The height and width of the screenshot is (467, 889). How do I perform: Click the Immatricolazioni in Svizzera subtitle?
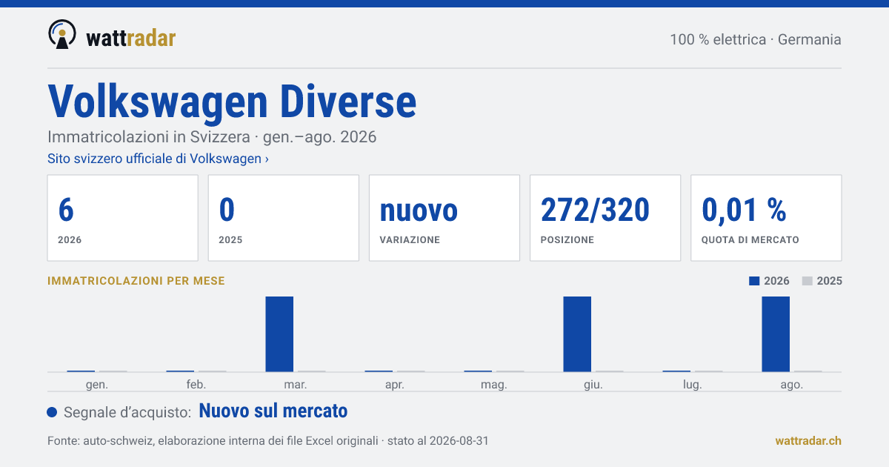point(212,137)
